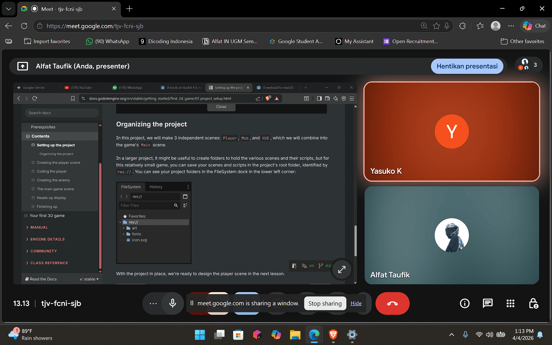The height and width of the screenshot is (345, 552).
Task: Hide the sharing notification bar
Action: 356,303
